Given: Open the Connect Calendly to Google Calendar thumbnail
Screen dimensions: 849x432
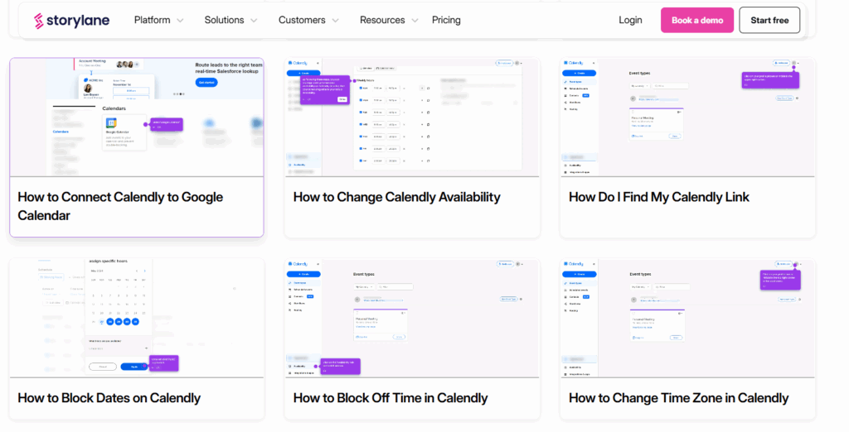Looking at the screenshot, I should (137, 118).
